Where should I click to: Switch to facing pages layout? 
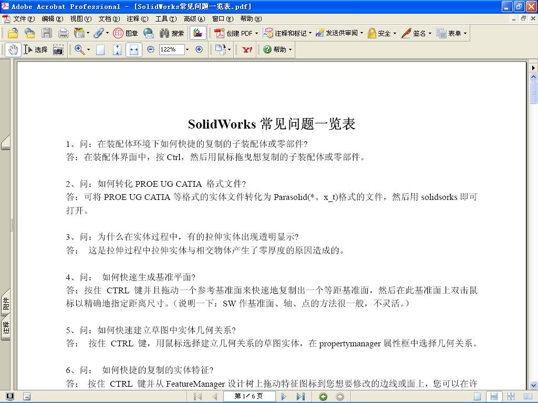tap(527, 397)
